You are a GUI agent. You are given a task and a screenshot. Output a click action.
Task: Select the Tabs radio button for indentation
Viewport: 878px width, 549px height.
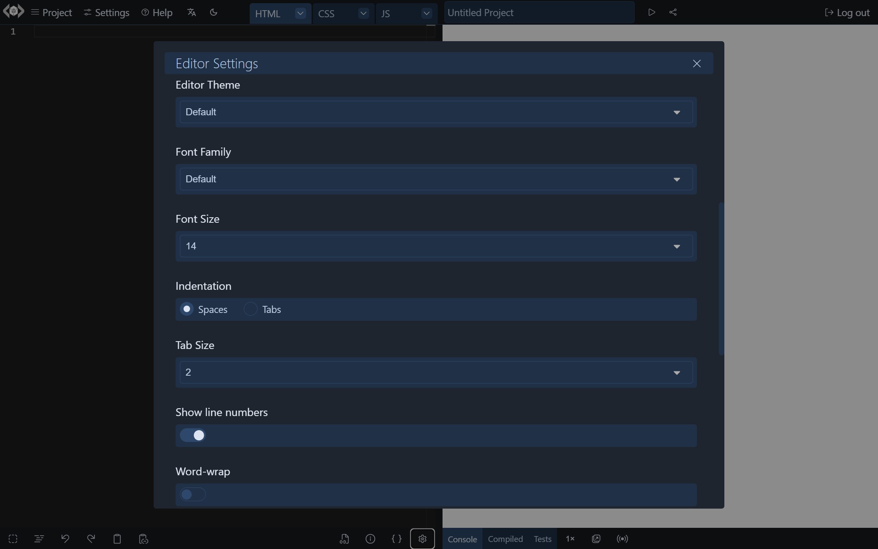251,309
